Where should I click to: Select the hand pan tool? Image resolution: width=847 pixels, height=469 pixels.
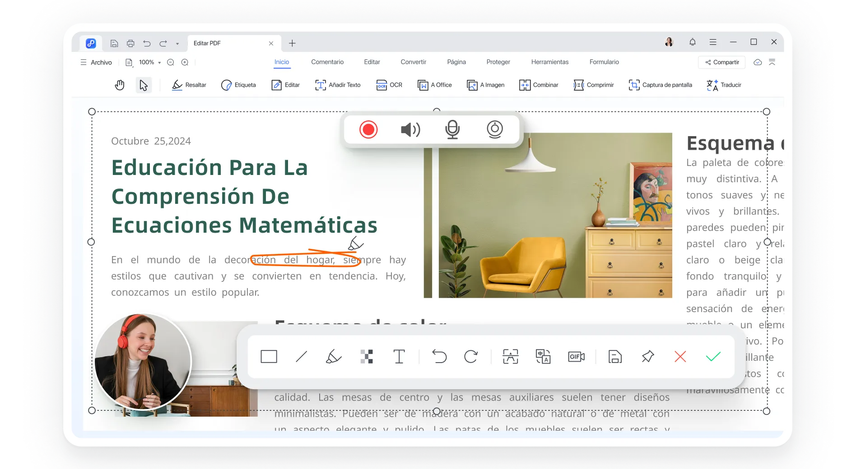120,85
